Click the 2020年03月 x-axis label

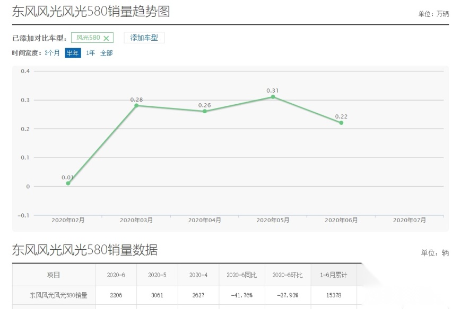click(136, 220)
